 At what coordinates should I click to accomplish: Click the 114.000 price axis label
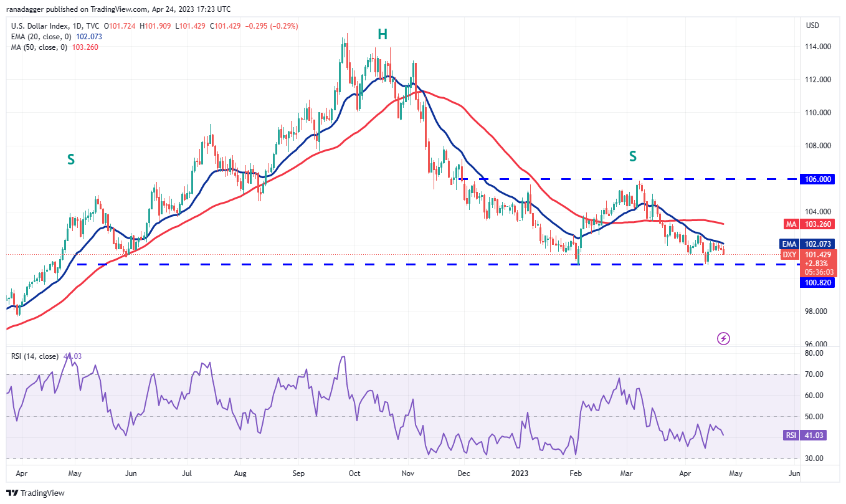coord(817,47)
